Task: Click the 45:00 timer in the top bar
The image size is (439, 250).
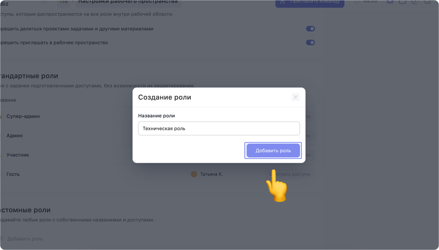Action: 366,2
